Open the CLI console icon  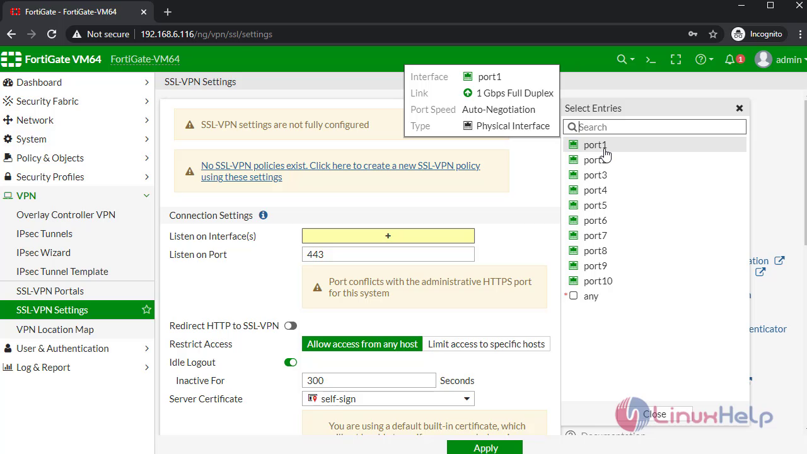(x=651, y=59)
